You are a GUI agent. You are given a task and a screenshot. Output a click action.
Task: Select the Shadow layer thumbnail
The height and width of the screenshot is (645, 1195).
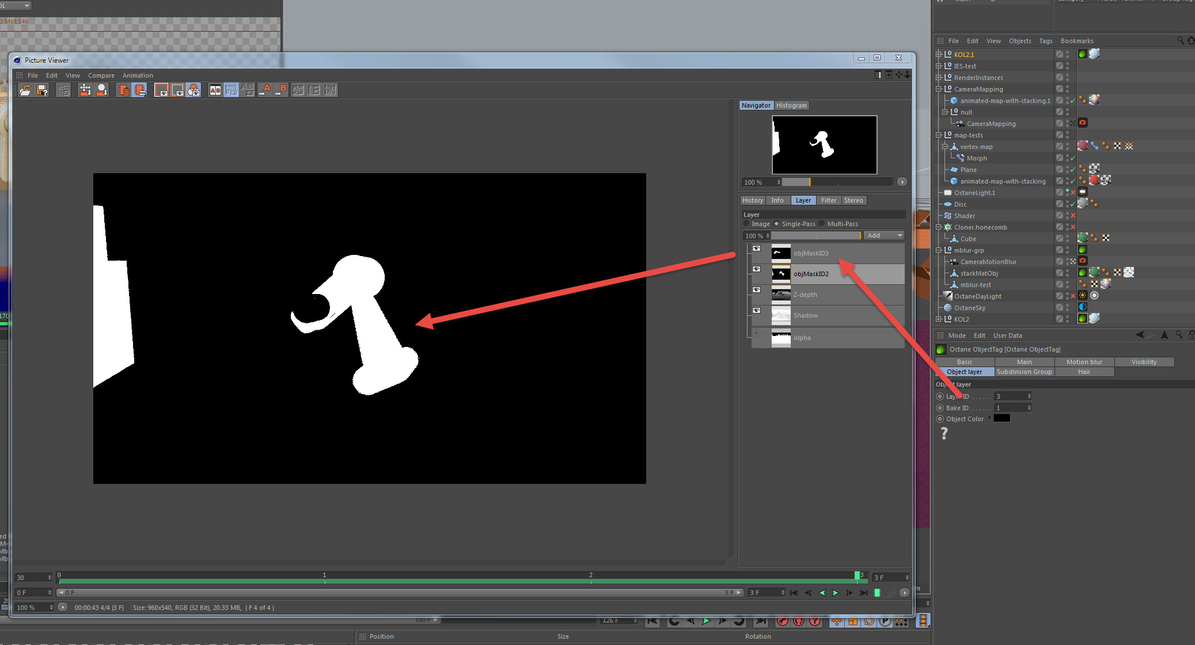(781, 315)
